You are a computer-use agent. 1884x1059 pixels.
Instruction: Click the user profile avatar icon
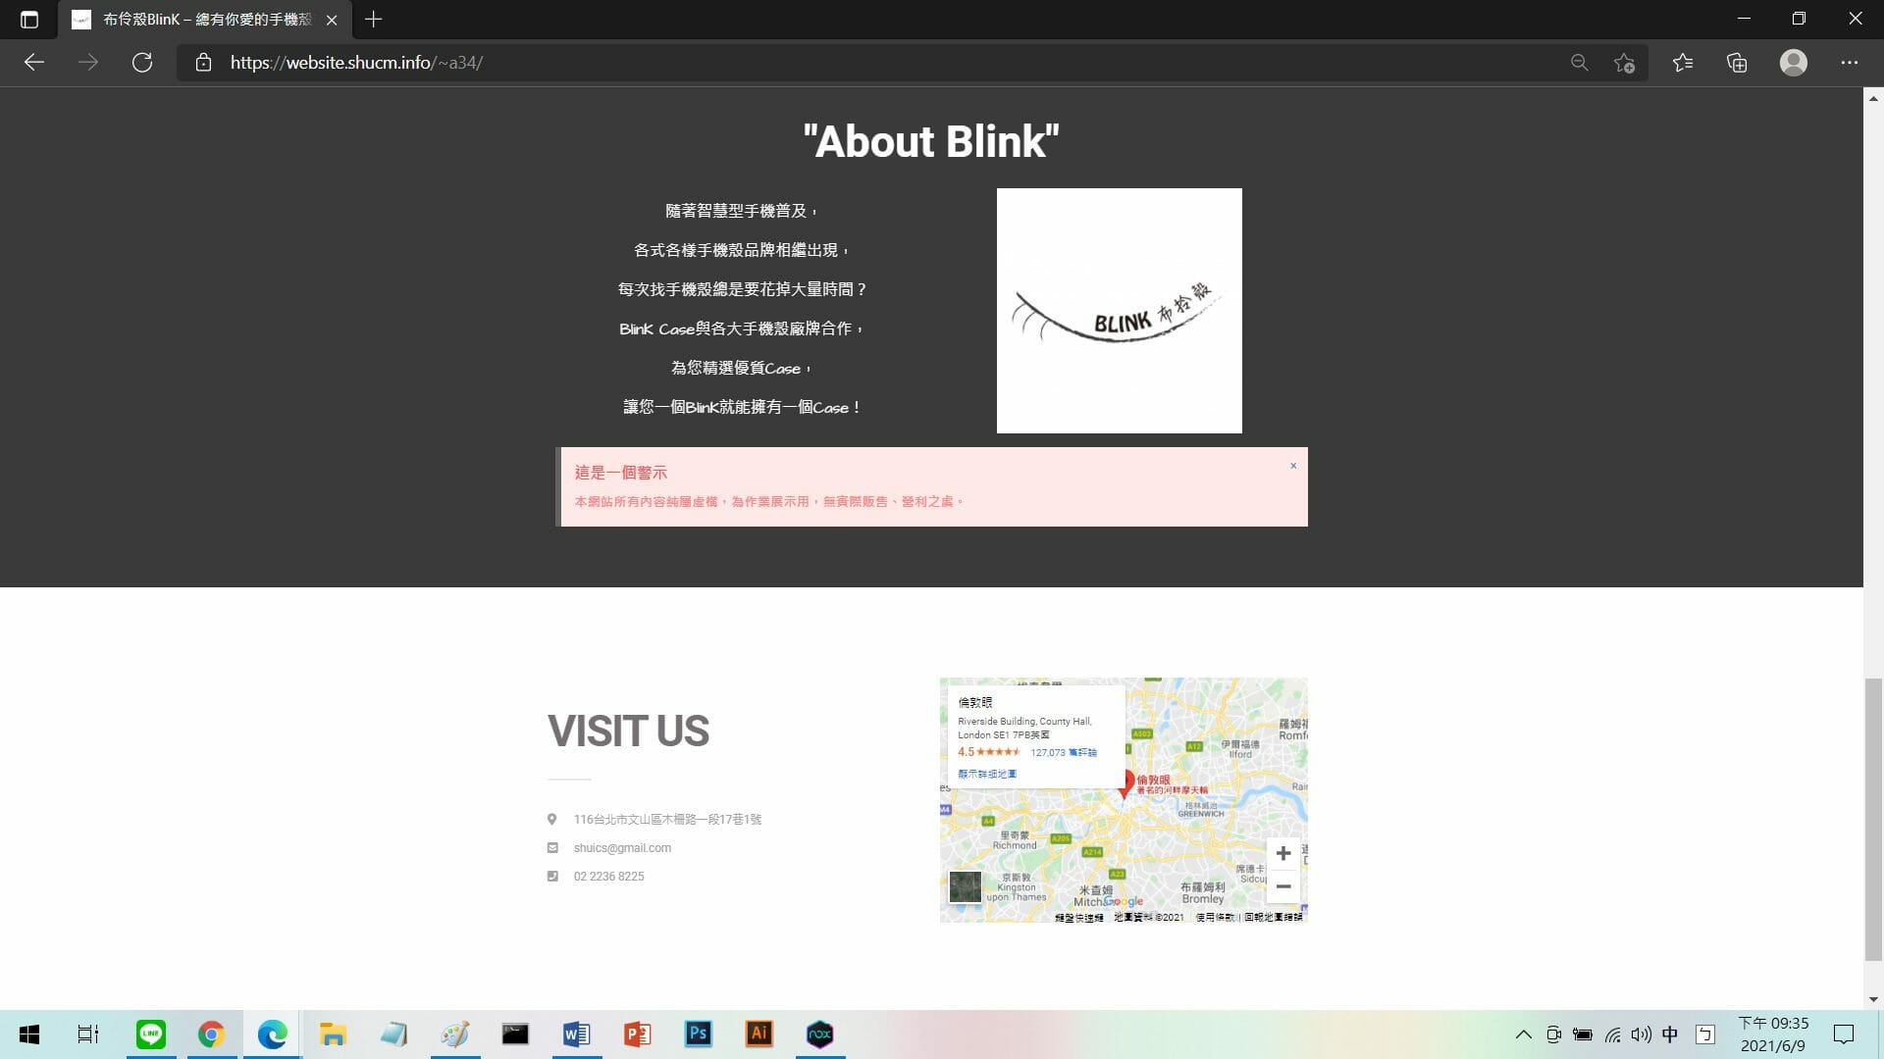1793,63
